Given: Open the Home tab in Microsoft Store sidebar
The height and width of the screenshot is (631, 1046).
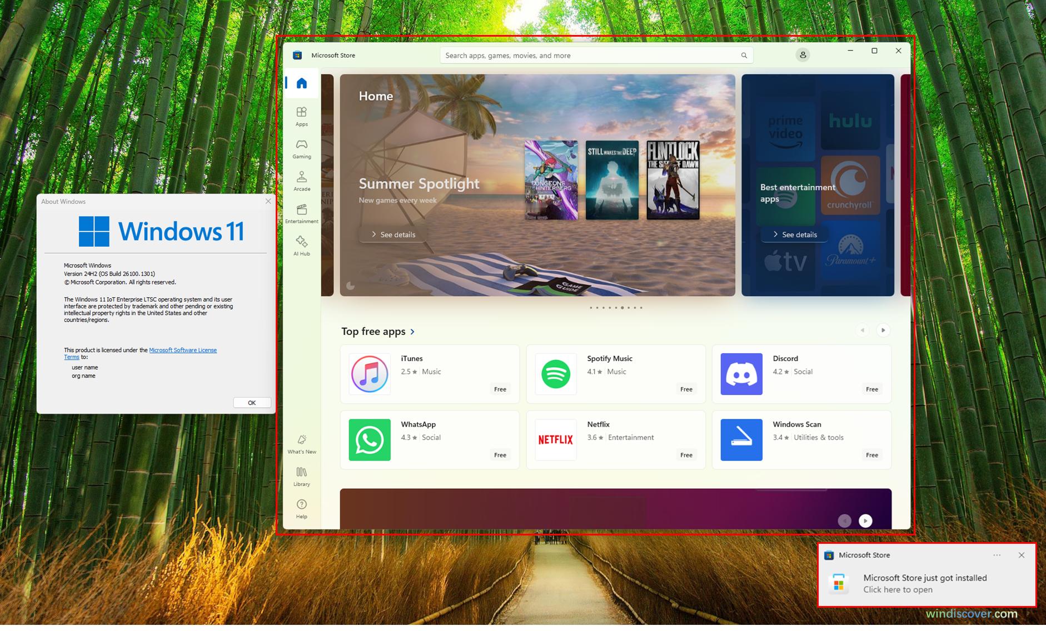Looking at the screenshot, I should click(302, 83).
